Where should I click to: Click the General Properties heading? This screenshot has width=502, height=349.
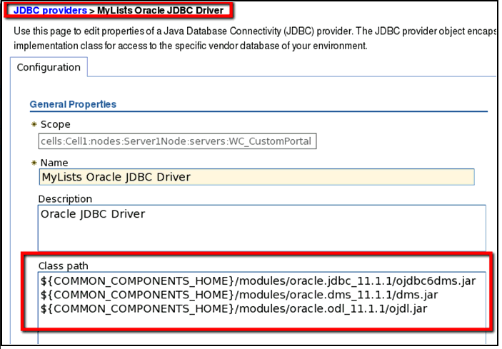pyautogui.click(x=73, y=104)
